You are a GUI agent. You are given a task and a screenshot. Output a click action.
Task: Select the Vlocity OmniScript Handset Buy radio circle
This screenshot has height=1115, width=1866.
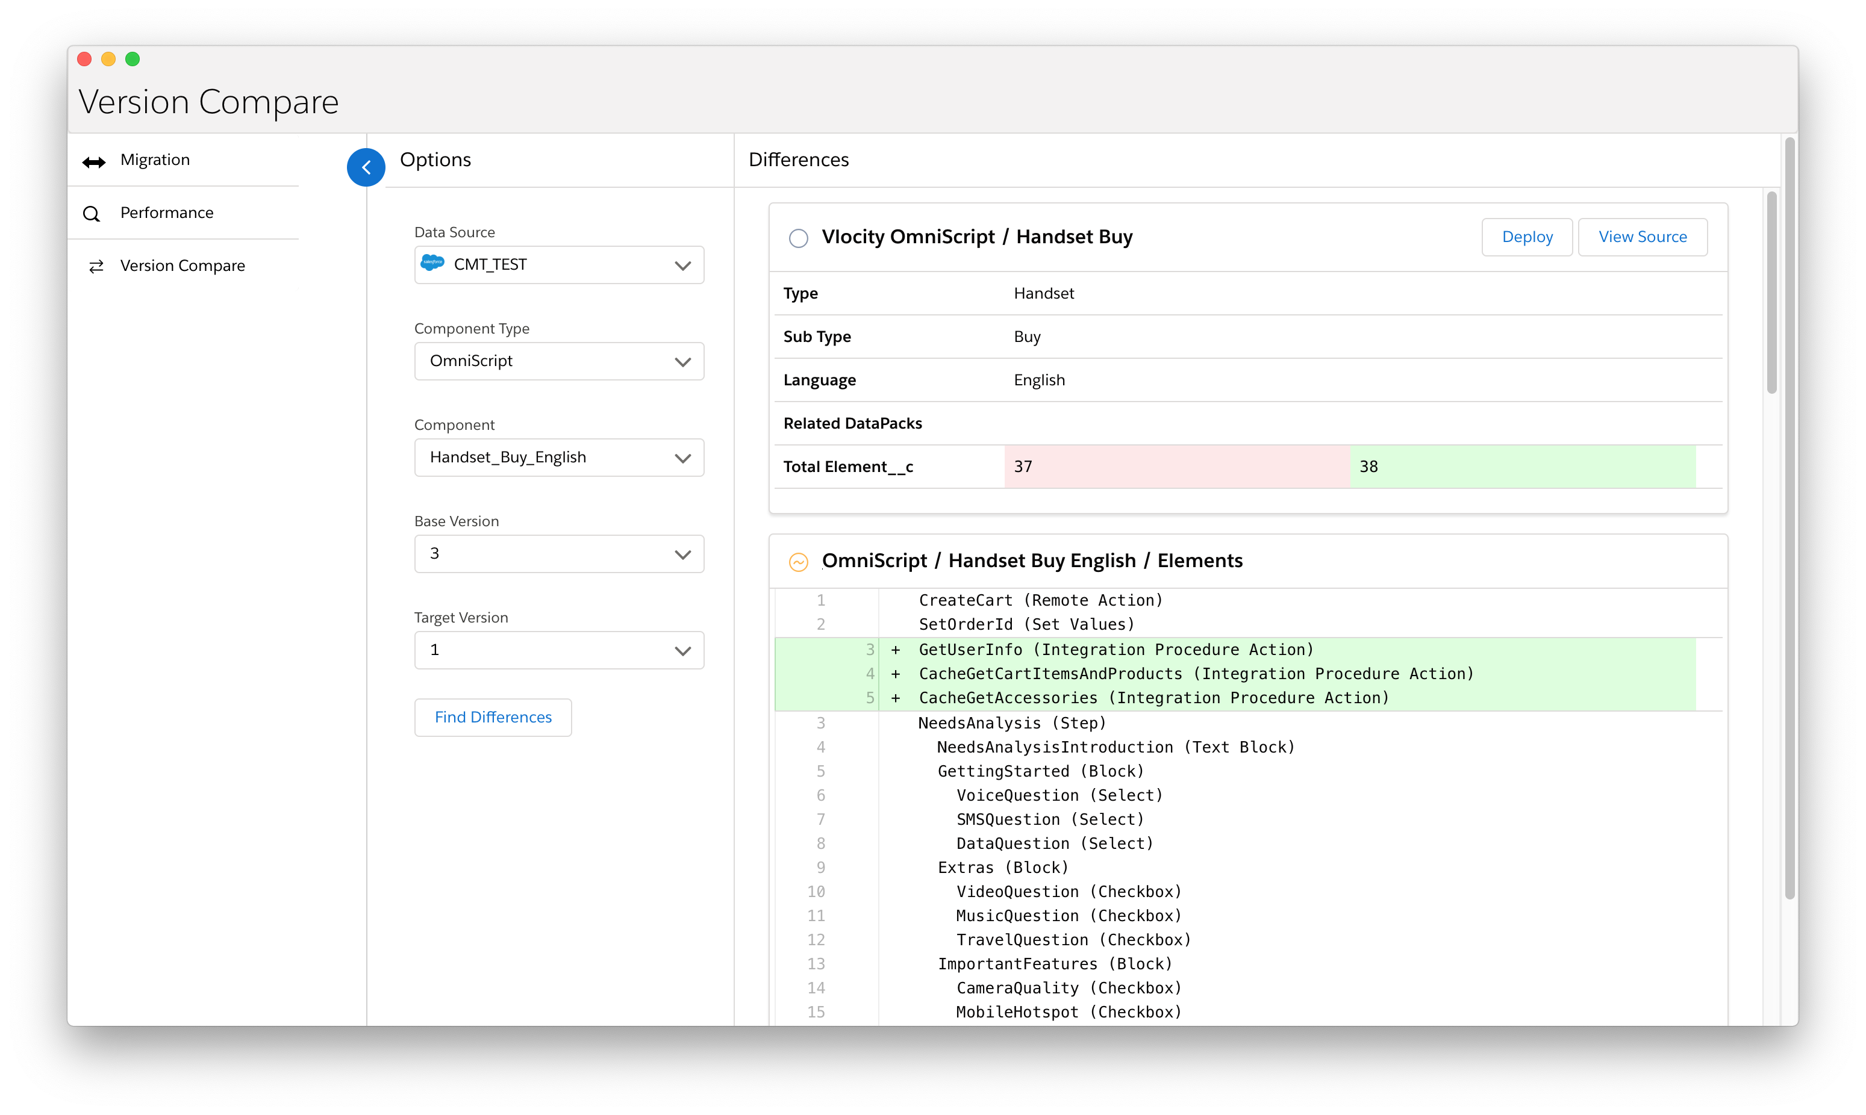tap(798, 238)
